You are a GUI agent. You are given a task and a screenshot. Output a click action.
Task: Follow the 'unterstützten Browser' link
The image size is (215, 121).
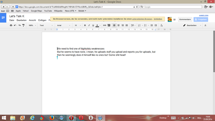click(x=142, y=19)
